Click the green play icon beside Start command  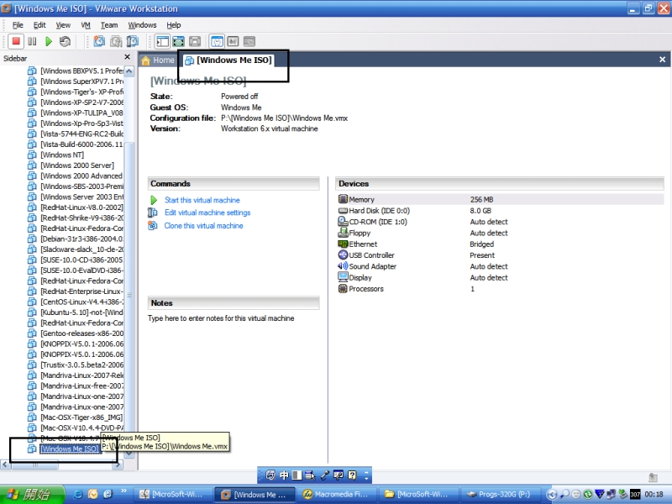pyautogui.click(x=154, y=200)
